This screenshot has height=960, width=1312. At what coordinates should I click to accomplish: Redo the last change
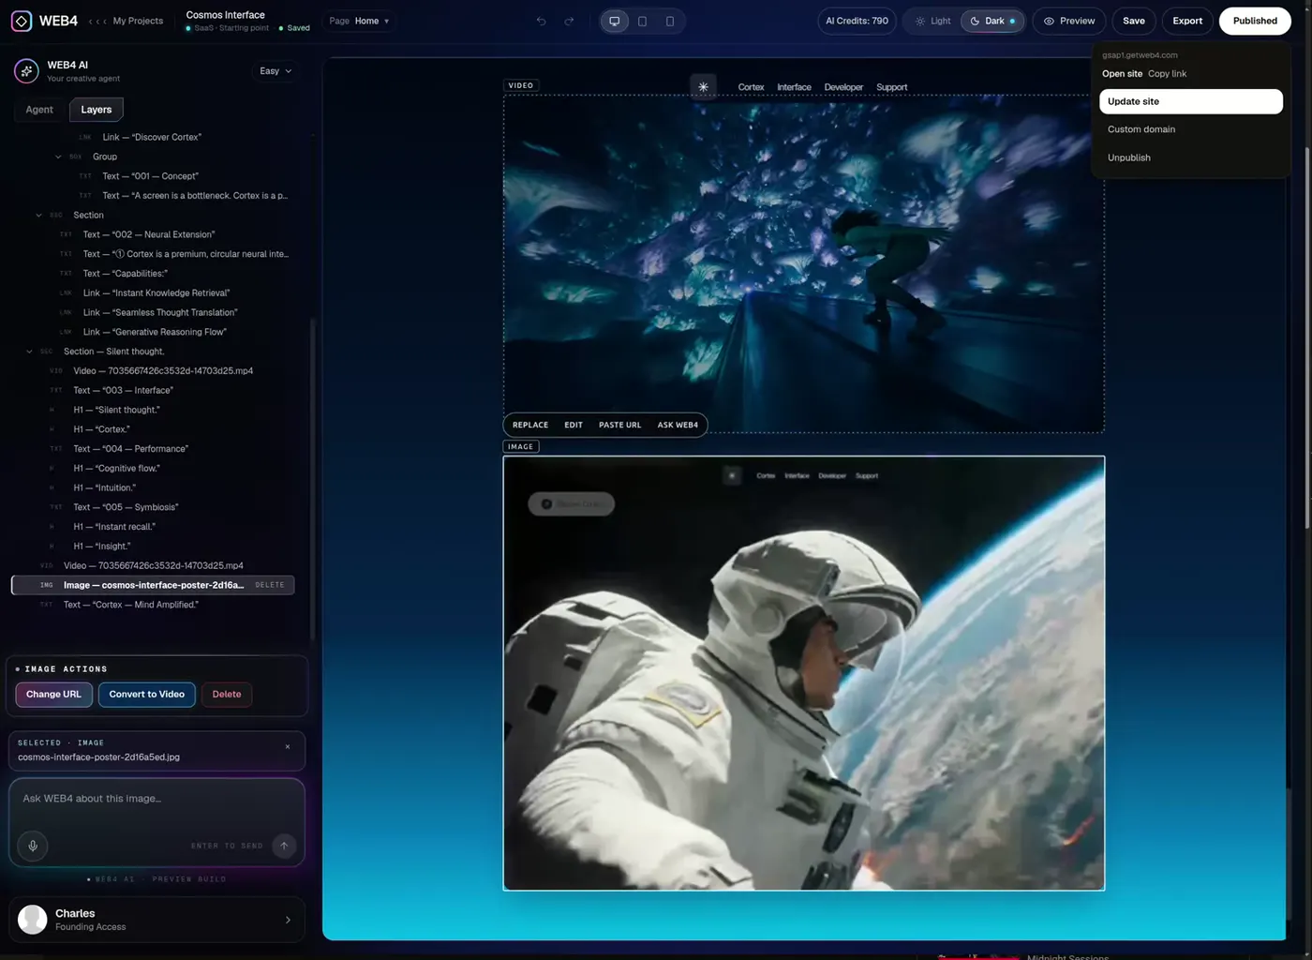569,21
